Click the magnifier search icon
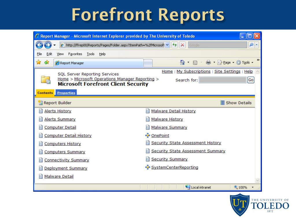296x222 pixels. point(251,45)
